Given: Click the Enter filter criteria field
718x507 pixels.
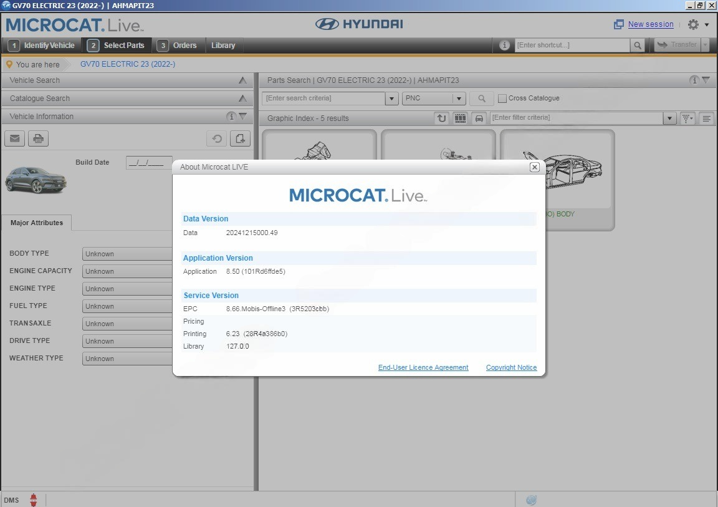Looking at the screenshot, I should point(577,118).
